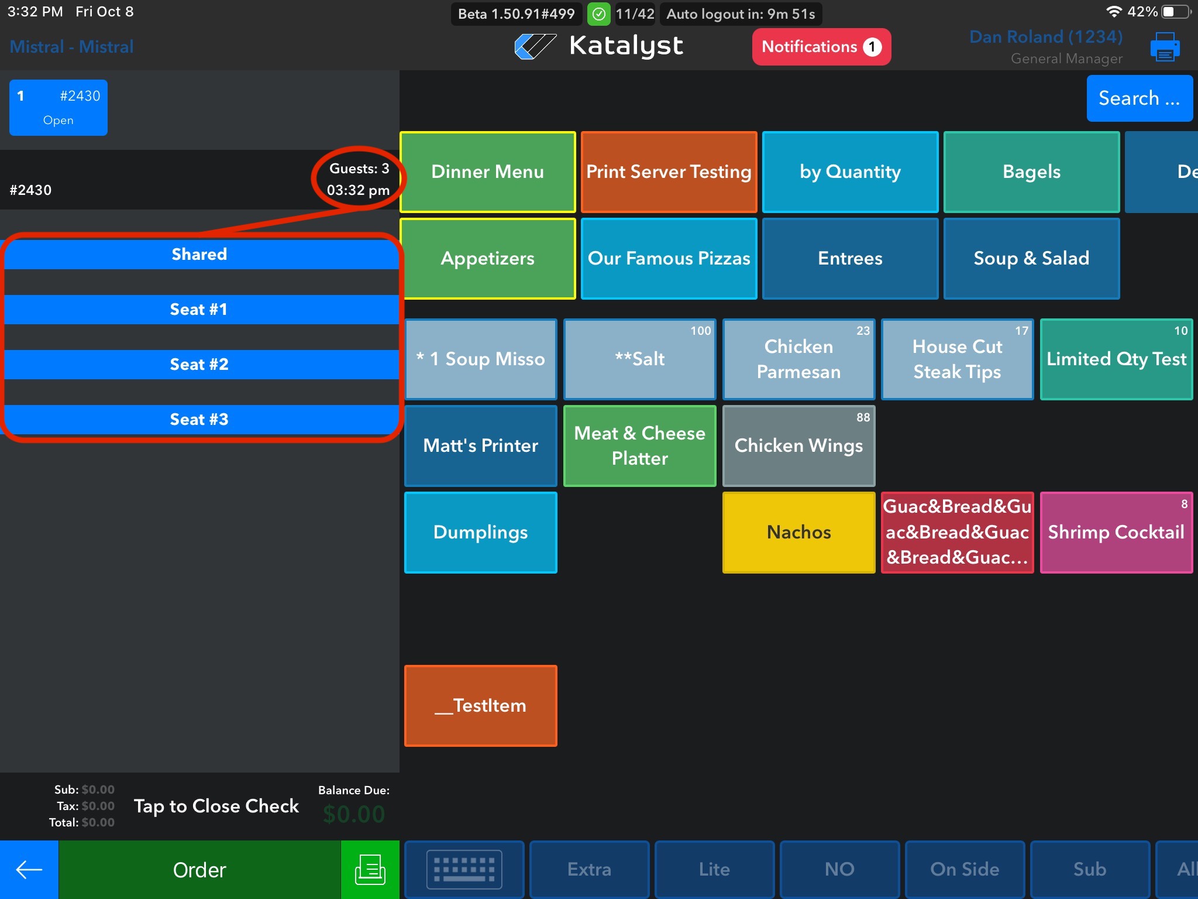Open the Our Famous Pizzas category
Image resolution: width=1198 pixels, height=899 pixels.
click(x=669, y=258)
